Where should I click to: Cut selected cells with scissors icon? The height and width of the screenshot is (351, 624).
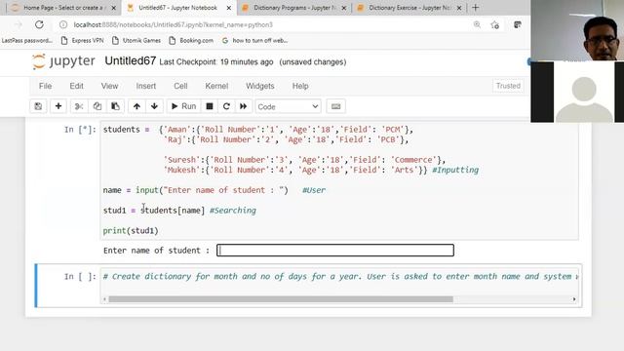[x=79, y=106]
